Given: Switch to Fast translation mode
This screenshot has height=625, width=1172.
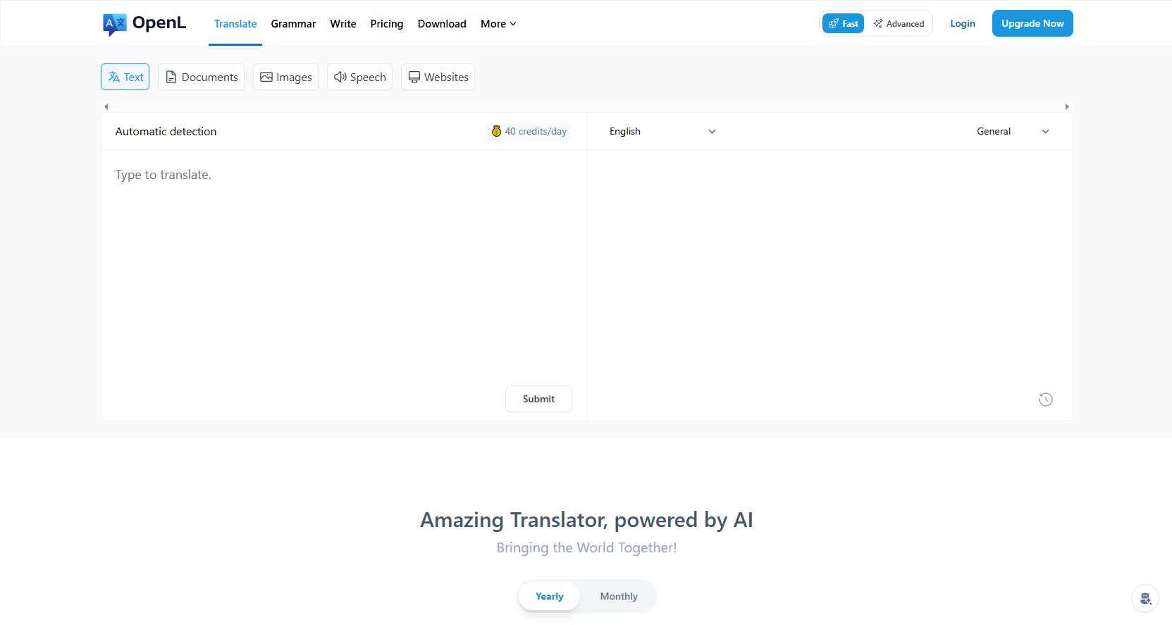Looking at the screenshot, I should pyautogui.click(x=843, y=23).
